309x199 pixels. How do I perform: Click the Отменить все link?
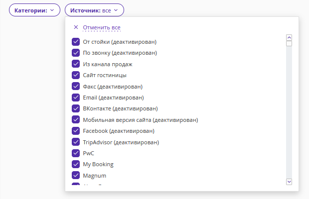click(x=102, y=27)
